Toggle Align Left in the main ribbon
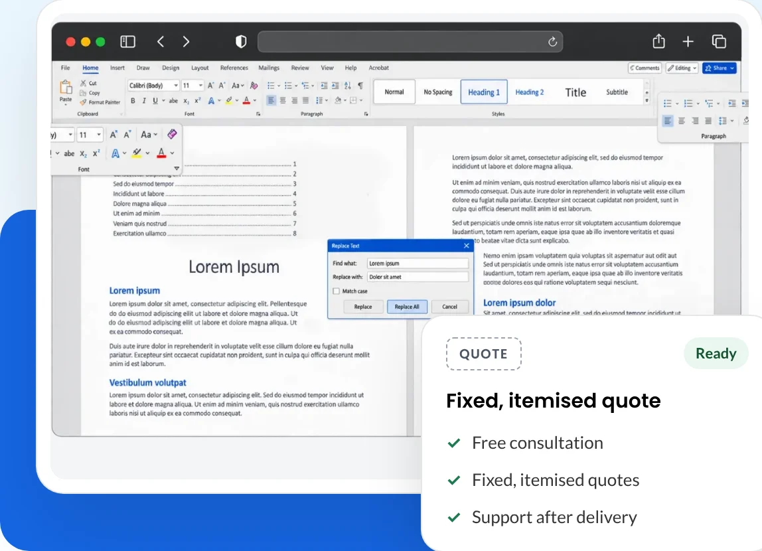 point(271,101)
